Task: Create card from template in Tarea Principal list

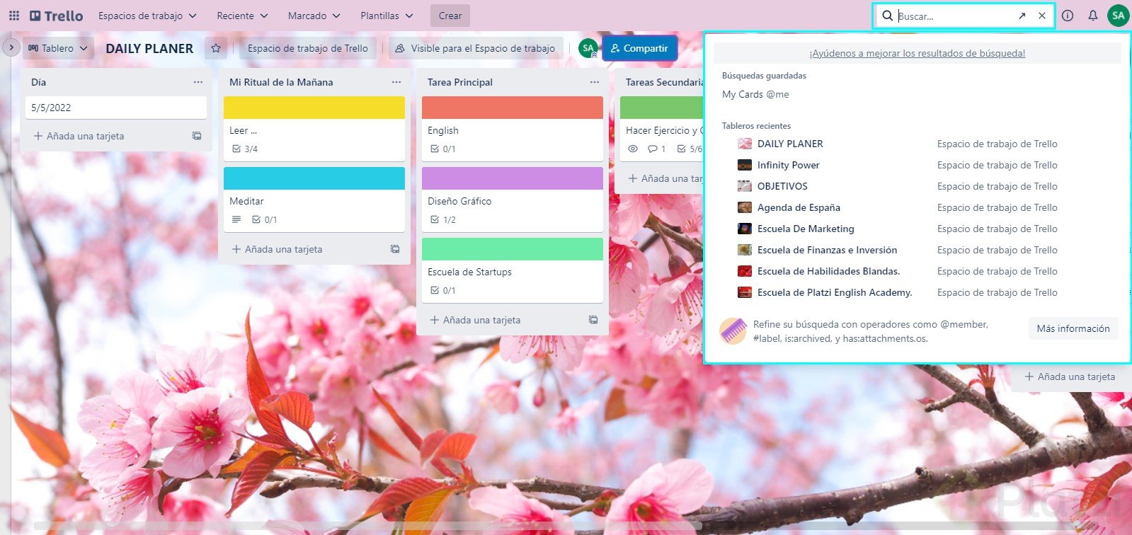Action: pos(593,320)
